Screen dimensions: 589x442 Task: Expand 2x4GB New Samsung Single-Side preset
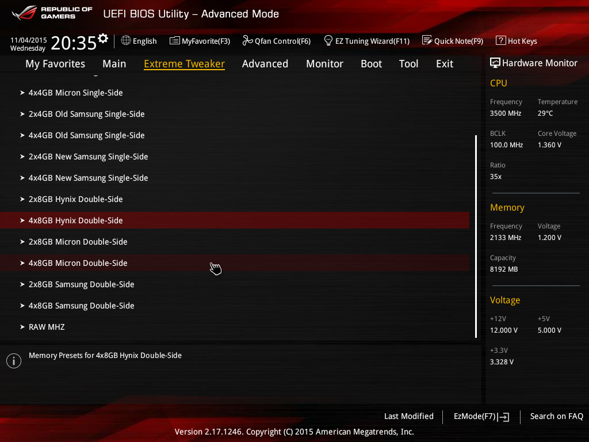click(x=235, y=157)
